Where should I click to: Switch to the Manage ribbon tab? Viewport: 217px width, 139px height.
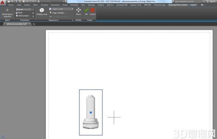(91, 5)
